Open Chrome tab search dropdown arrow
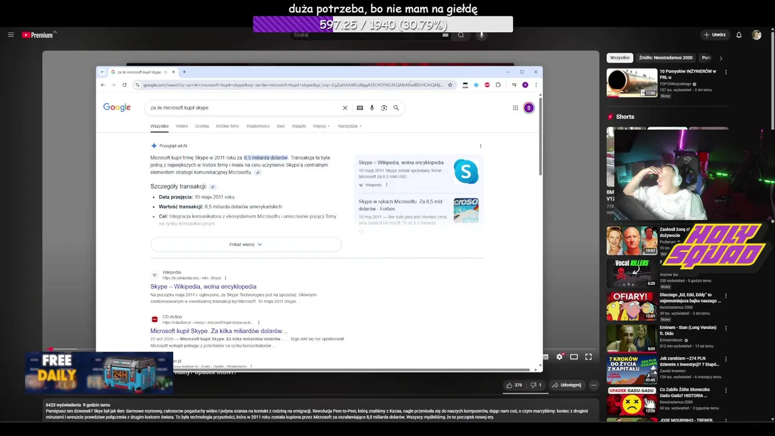Screen dimensions: 775x436 click(x=102, y=72)
